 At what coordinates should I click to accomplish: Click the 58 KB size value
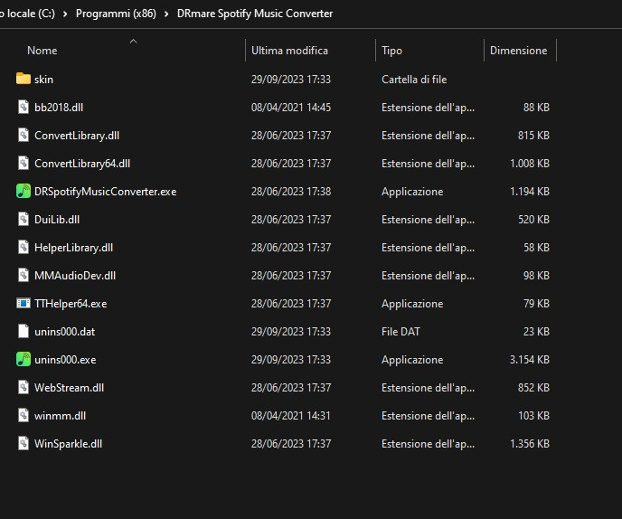click(x=536, y=247)
